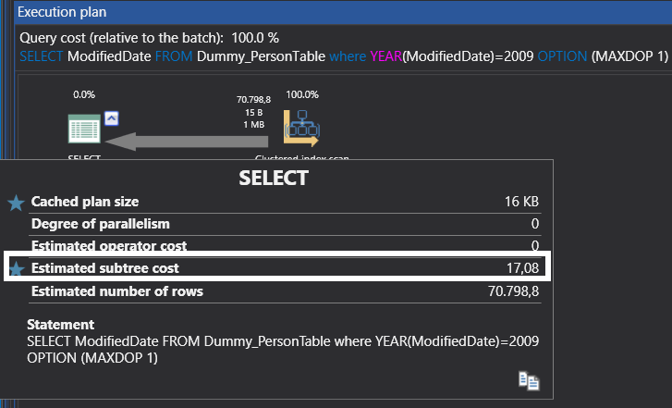Click the Estimated subtree cost row
The image size is (672, 408).
click(x=277, y=267)
